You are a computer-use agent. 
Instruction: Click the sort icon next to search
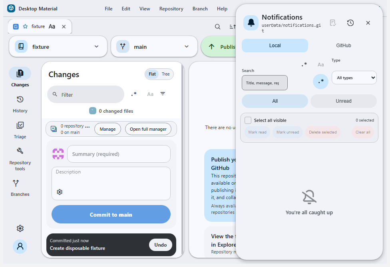coord(232,27)
